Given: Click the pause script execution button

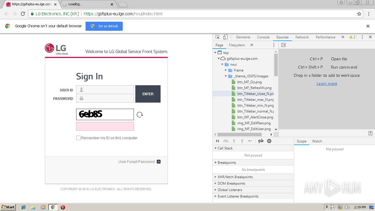Looking at the screenshot, I should coord(217,141).
